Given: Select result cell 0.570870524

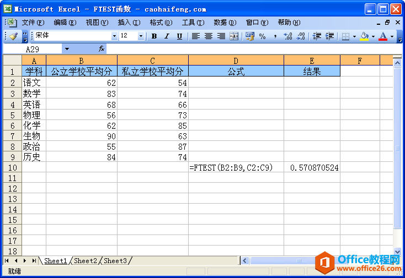Looking at the screenshot, I should click(312, 168).
